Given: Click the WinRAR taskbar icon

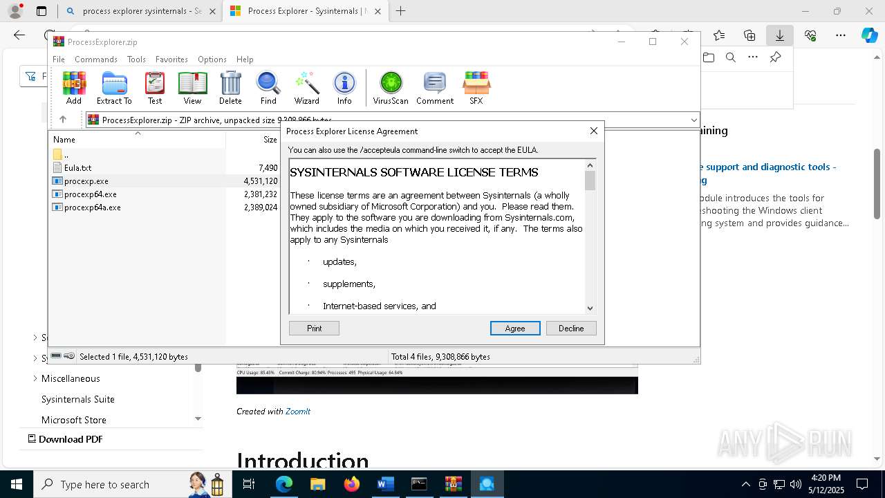Looking at the screenshot, I should click(x=453, y=484).
